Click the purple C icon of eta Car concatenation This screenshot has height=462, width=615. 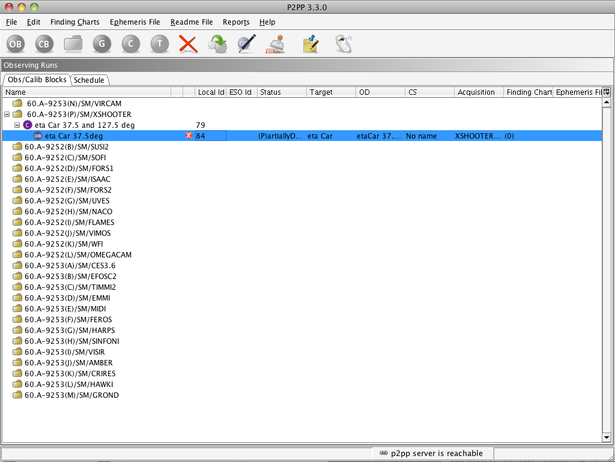28,125
